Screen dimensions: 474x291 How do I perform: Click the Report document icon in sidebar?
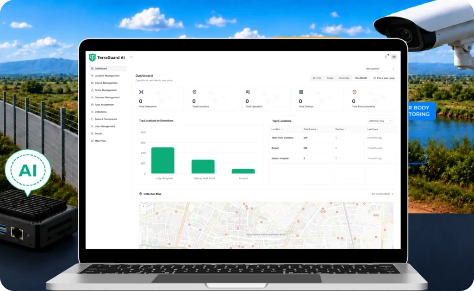(x=92, y=133)
